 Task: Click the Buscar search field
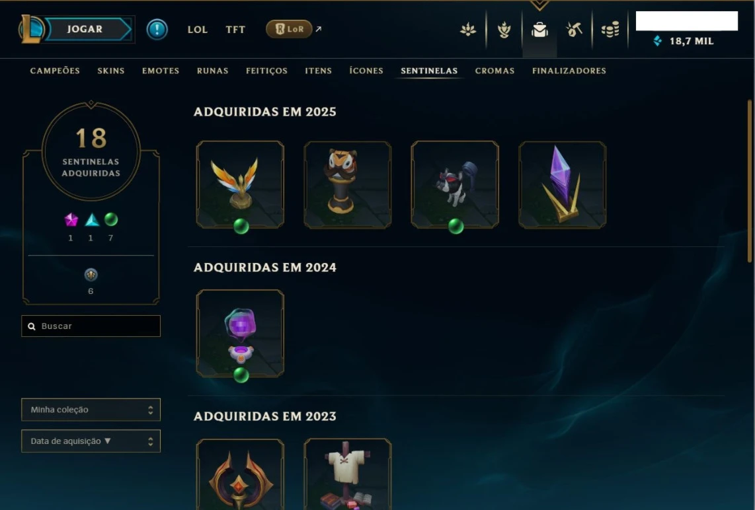pyautogui.click(x=91, y=326)
